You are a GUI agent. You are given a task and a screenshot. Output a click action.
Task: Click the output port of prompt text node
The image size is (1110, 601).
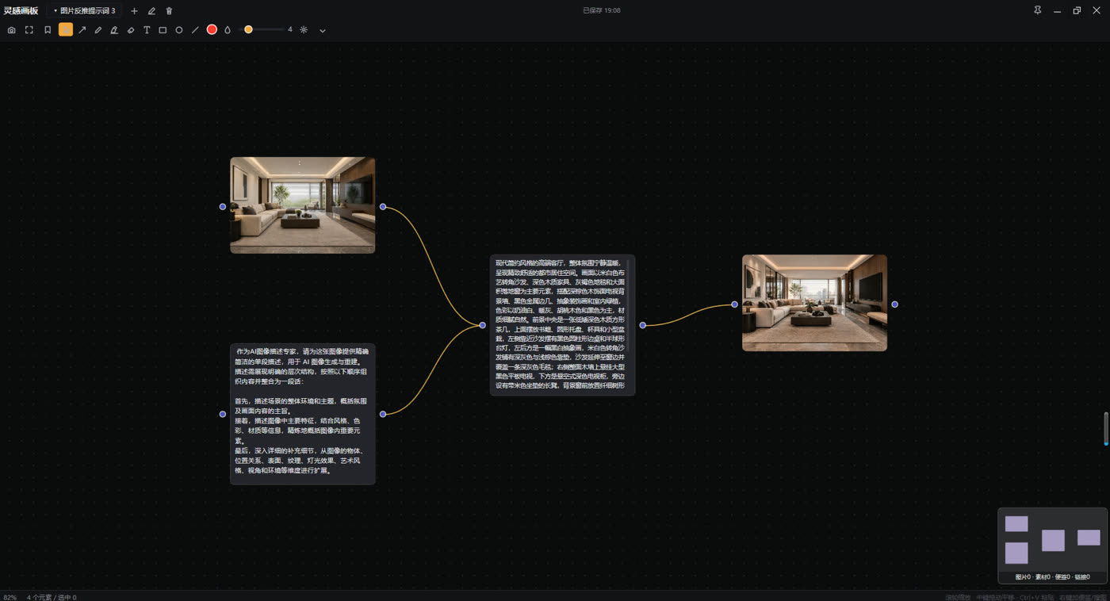(x=383, y=414)
